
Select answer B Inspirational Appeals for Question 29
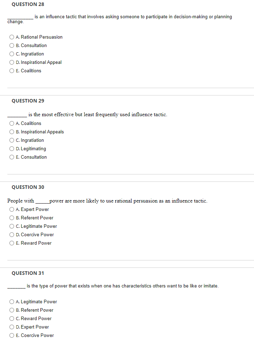click(12, 132)
